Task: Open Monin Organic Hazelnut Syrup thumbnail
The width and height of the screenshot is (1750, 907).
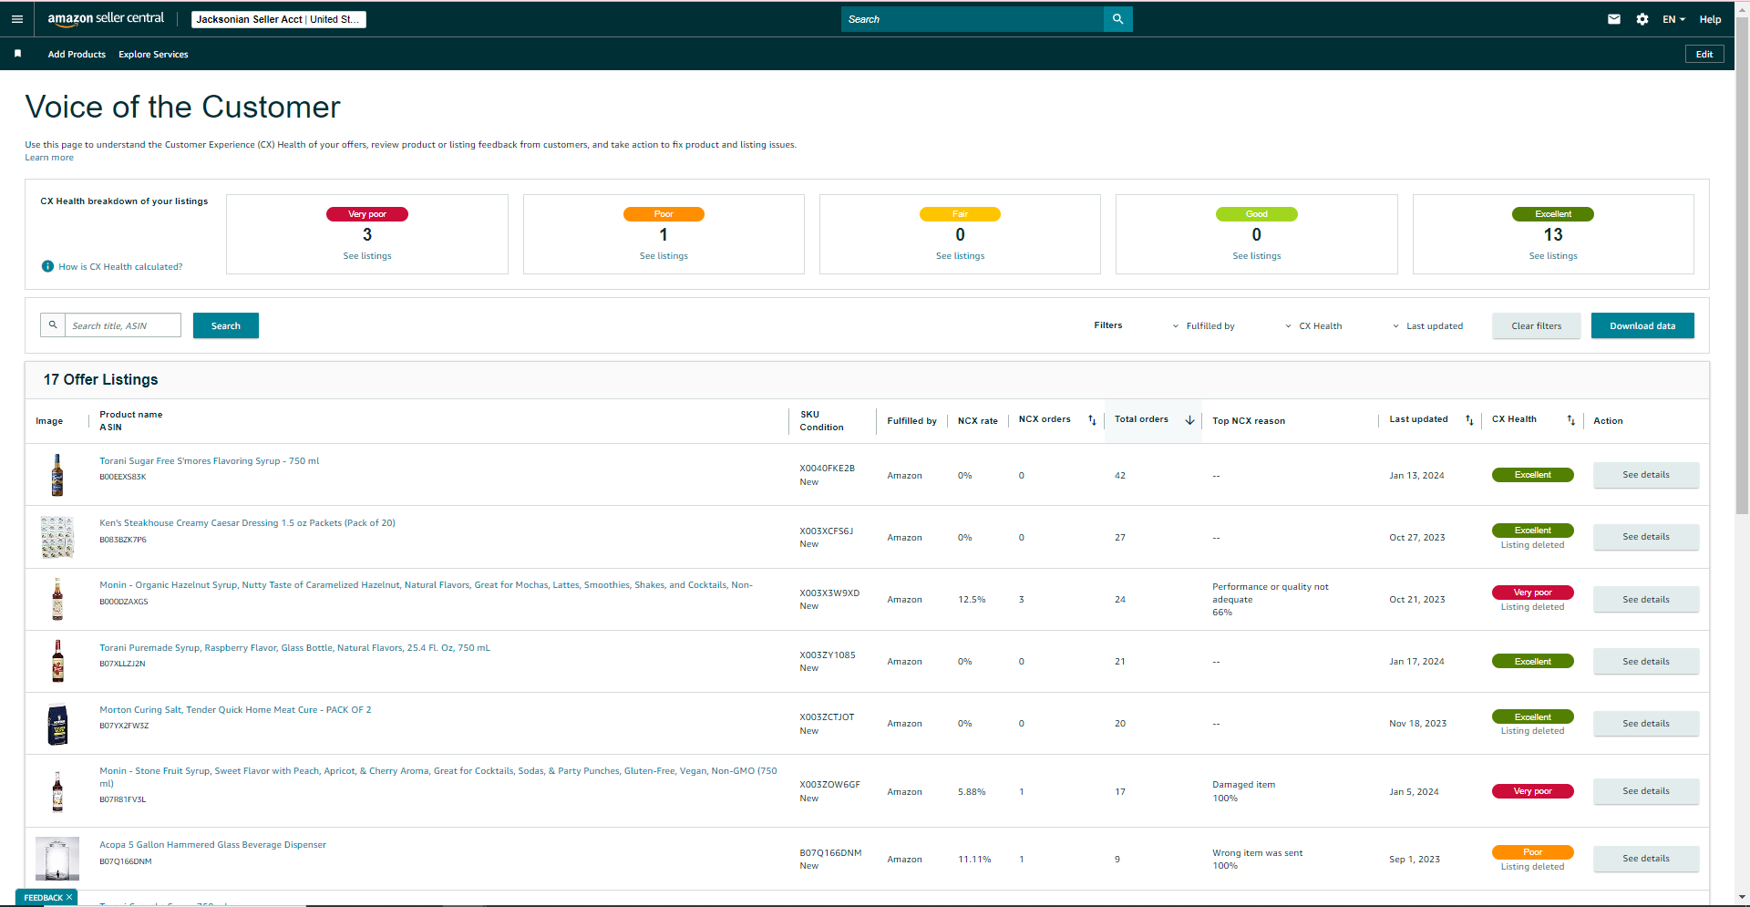Action: point(57,599)
